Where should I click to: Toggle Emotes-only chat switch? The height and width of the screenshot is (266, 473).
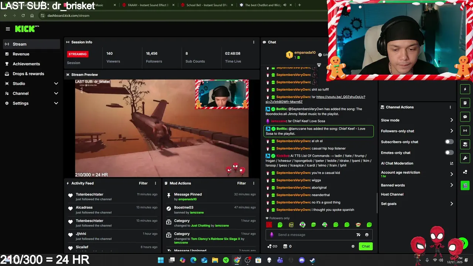pyautogui.click(x=449, y=153)
